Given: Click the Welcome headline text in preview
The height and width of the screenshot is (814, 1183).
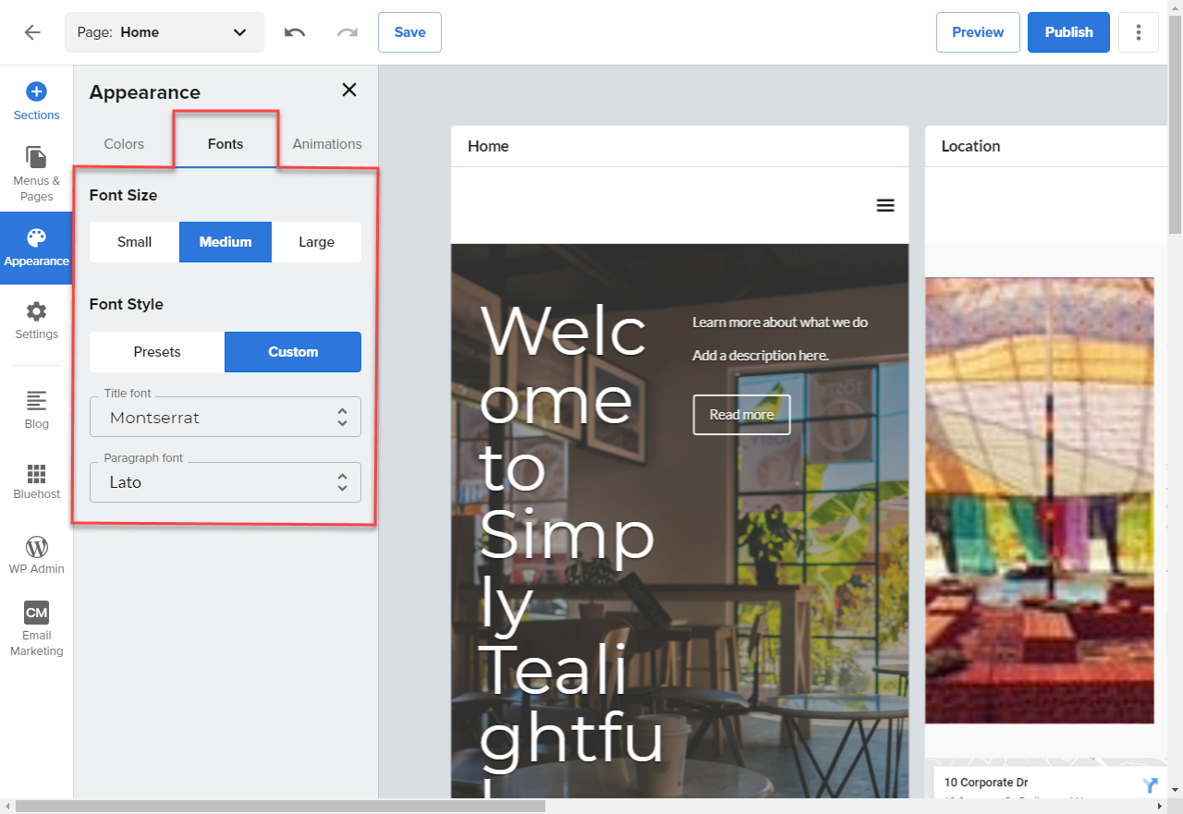Looking at the screenshot, I should 571,549.
